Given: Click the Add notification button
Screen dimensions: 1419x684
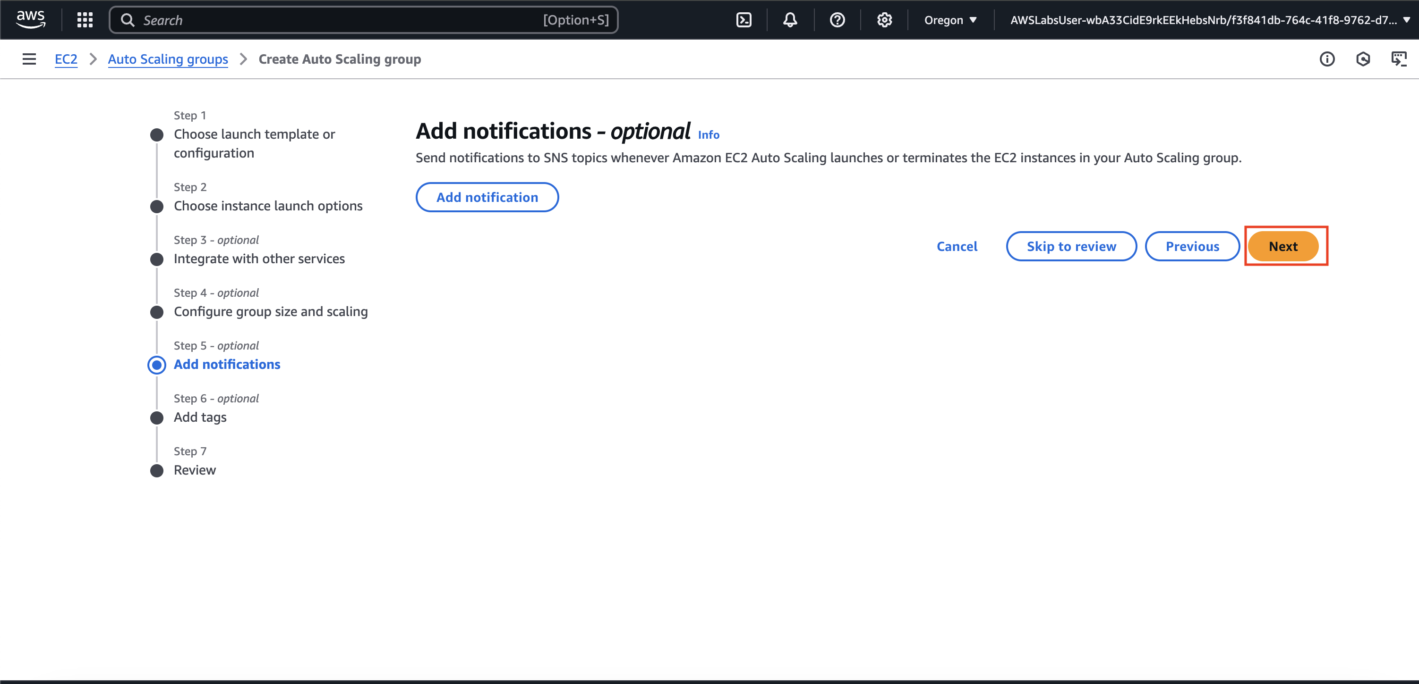Looking at the screenshot, I should (x=487, y=197).
